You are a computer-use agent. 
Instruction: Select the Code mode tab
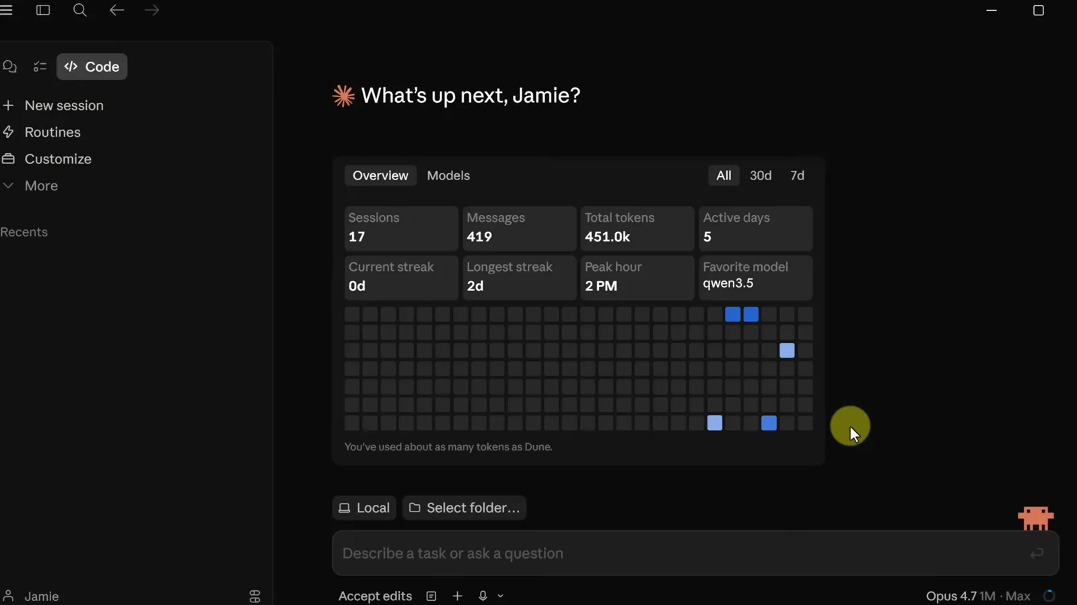pos(92,67)
